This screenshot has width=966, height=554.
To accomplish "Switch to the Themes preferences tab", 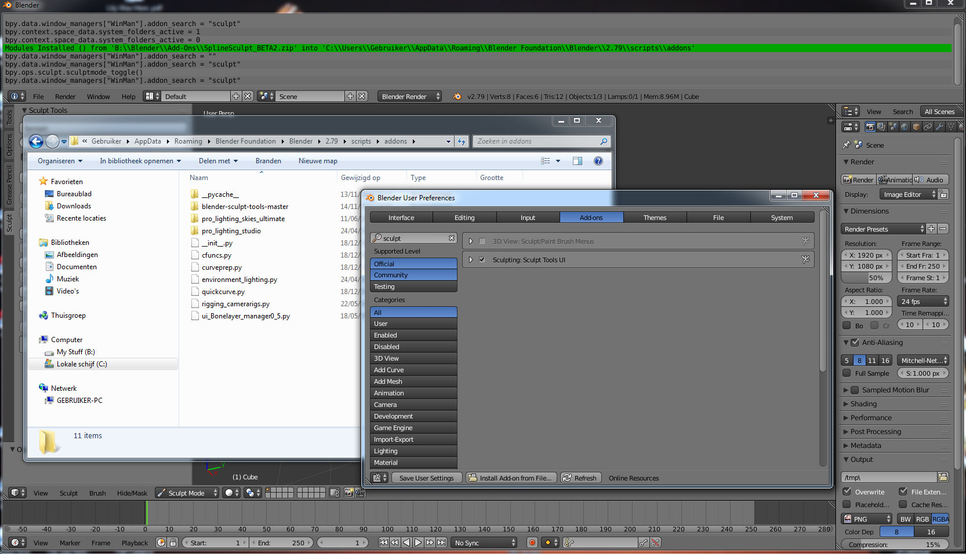I will click(x=655, y=218).
